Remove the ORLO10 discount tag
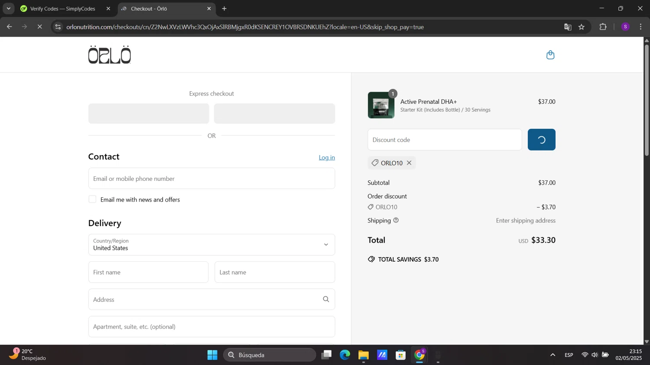This screenshot has width=650, height=365. click(x=409, y=163)
